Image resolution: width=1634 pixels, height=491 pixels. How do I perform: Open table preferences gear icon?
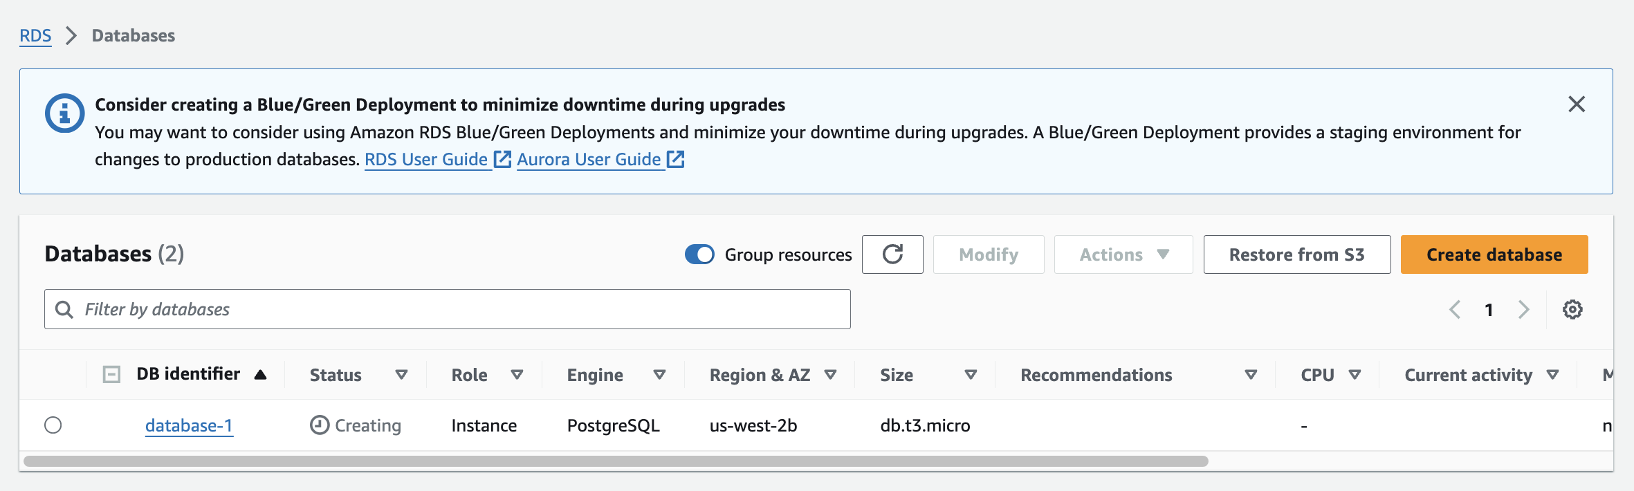[x=1572, y=309]
